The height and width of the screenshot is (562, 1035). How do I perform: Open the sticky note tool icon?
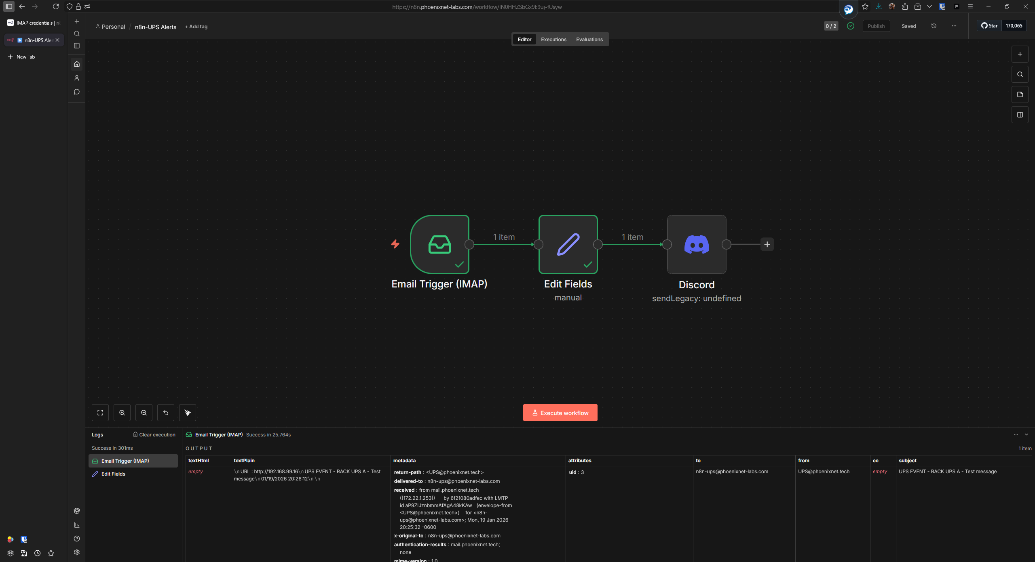(1020, 94)
